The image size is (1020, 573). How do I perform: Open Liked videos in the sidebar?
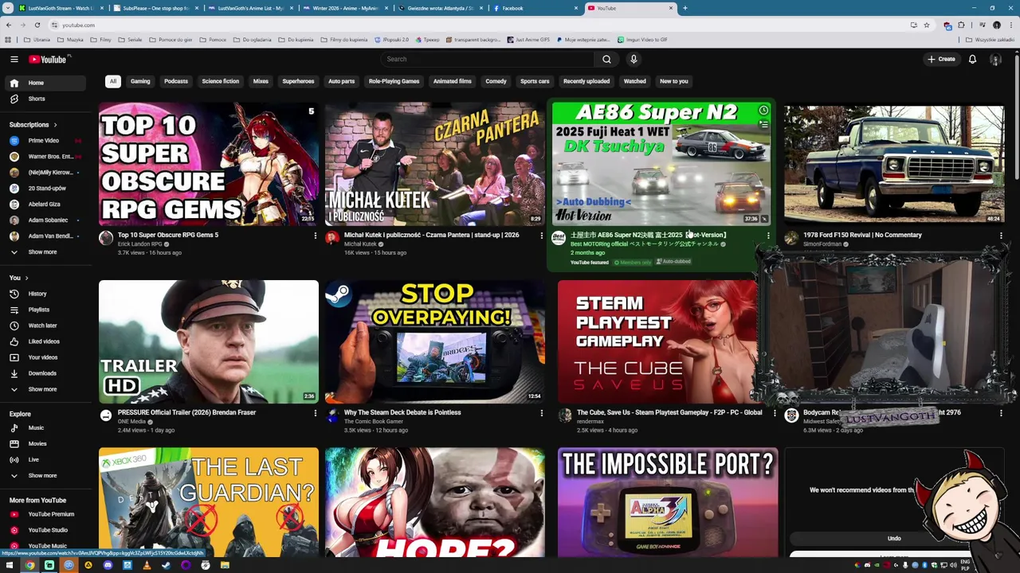point(44,341)
